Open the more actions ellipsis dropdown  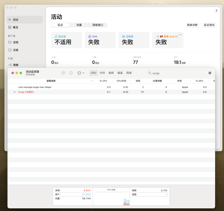[x=81, y=73]
